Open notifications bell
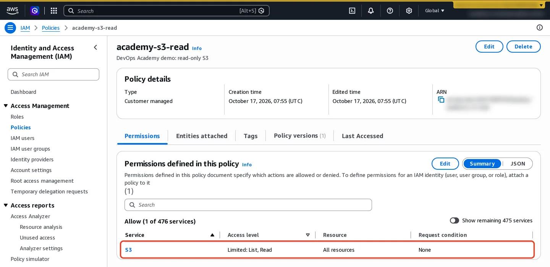 pyautogui.click(x=371, y=11)
